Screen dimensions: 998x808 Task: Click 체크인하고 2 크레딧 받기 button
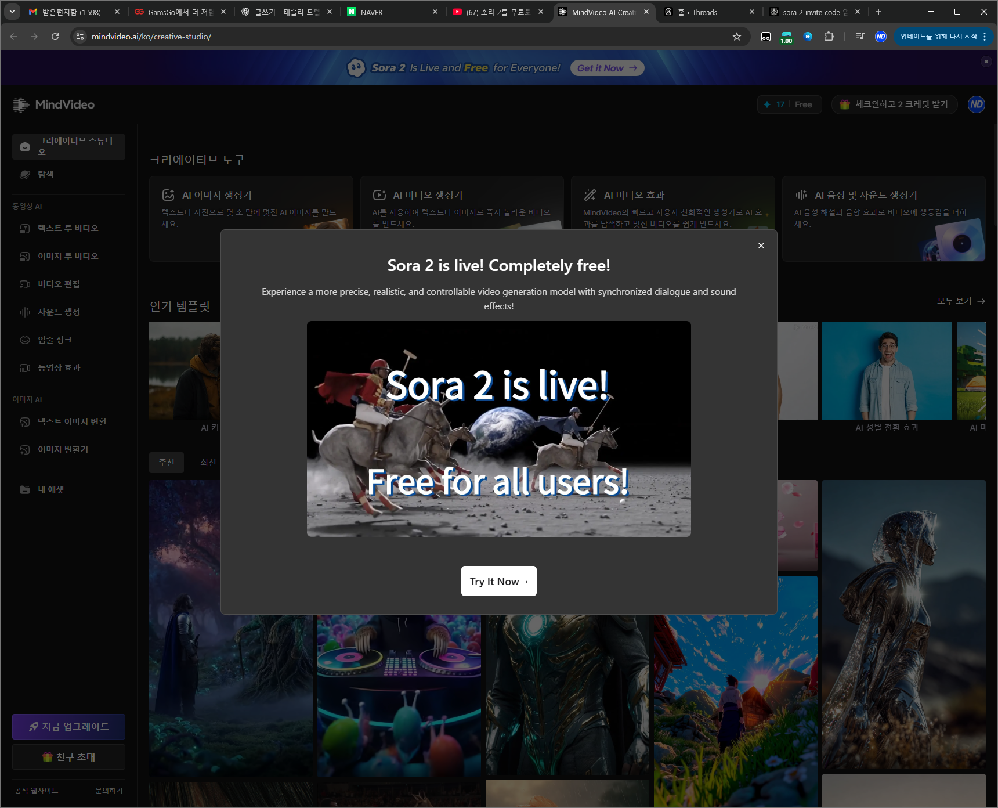pyautogui.click(x=894, y=104)
